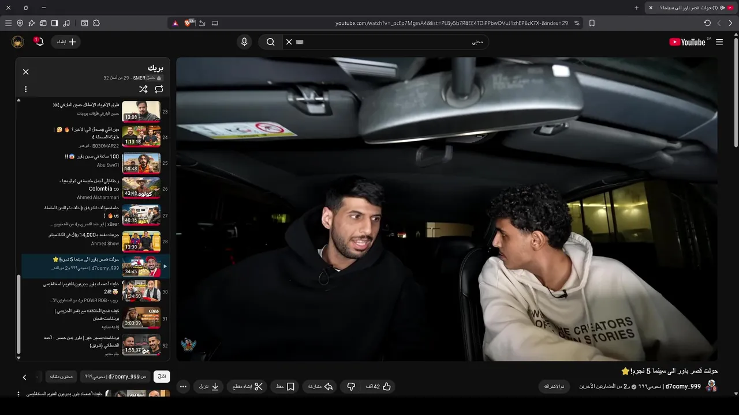
Task: Open playlist three-dot options menu
Action: 25,89
